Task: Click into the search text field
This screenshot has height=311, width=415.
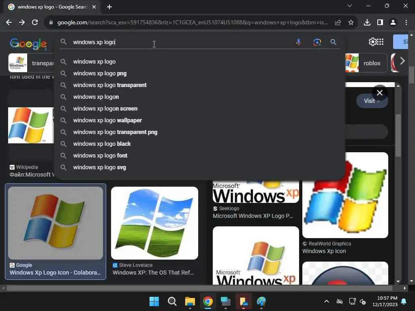Action: (183, 42)
